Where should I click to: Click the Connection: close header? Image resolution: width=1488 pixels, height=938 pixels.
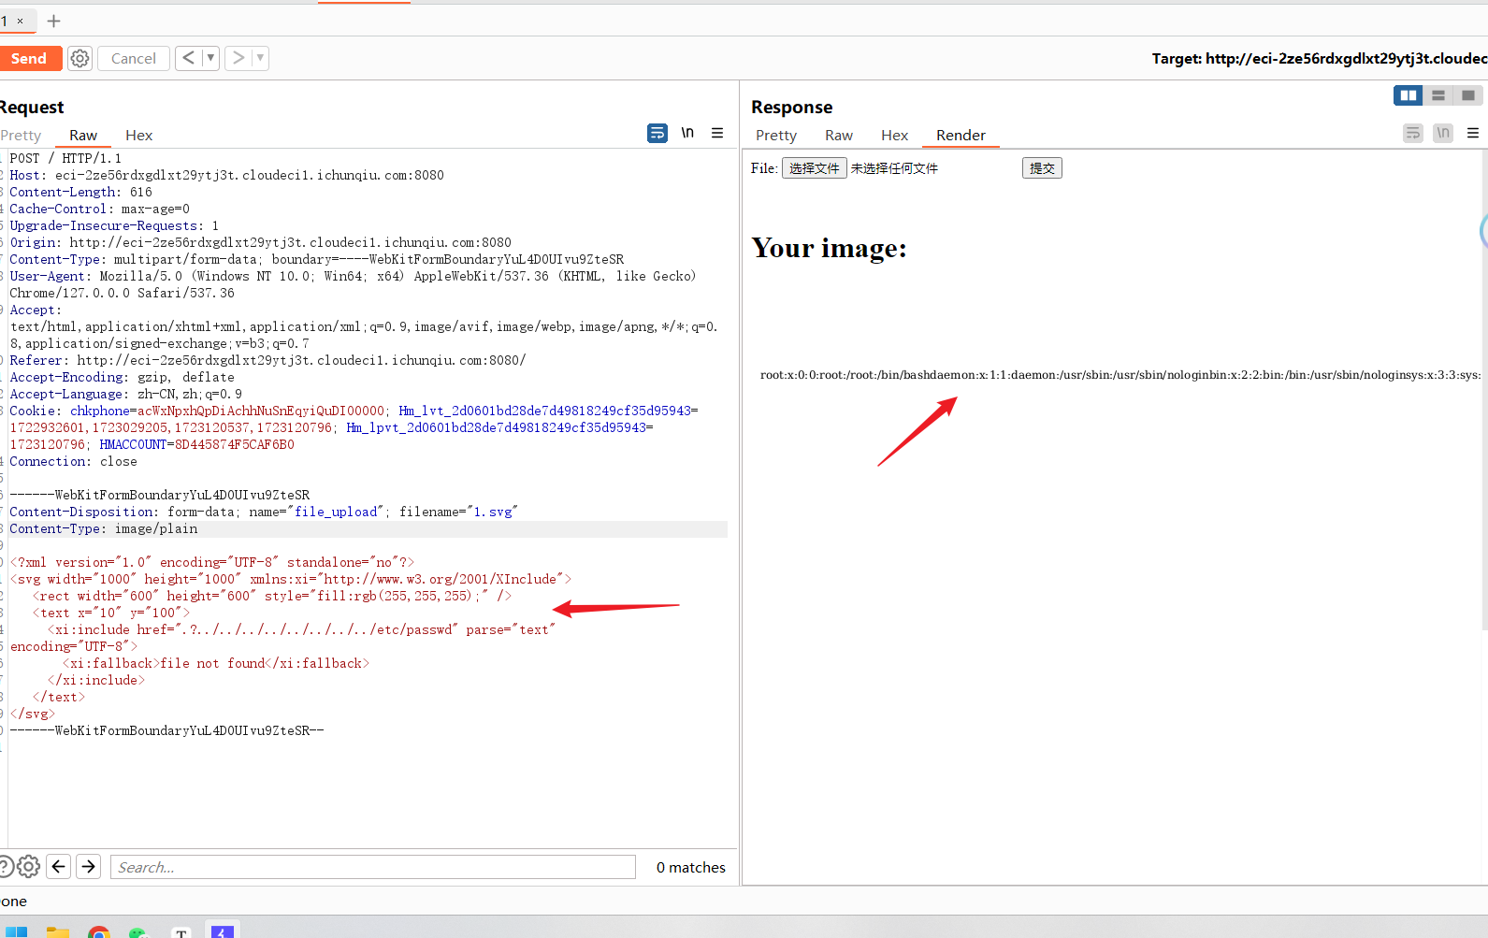click(x=73, y=461)
